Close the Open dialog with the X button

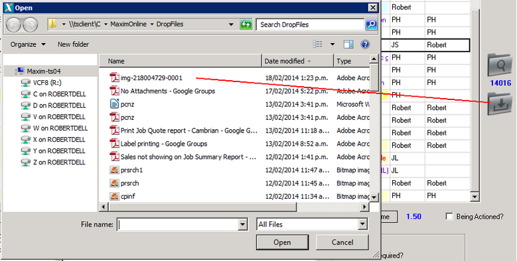(372, 7)
